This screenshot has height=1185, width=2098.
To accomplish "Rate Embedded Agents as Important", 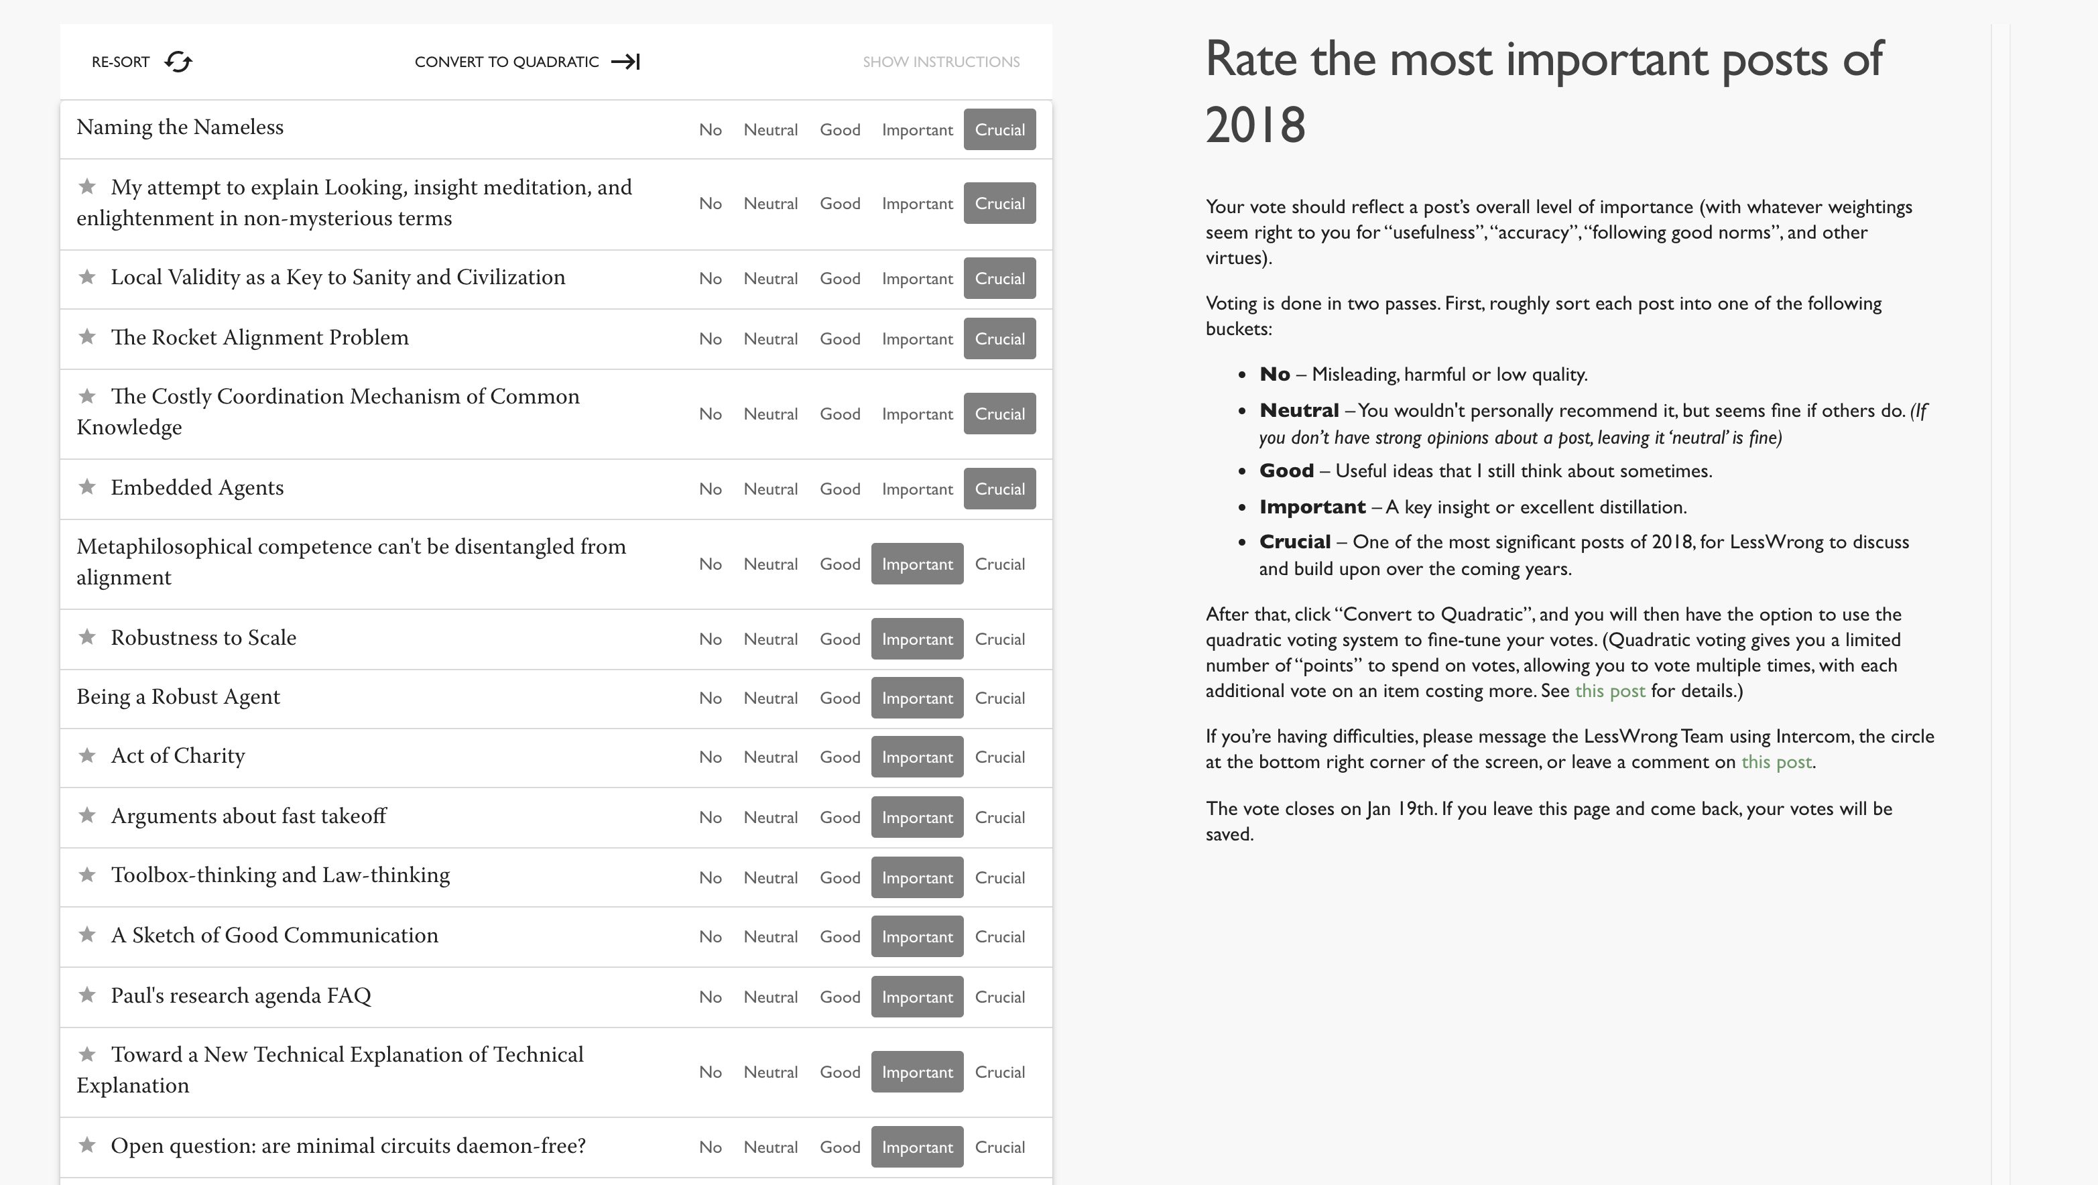I will 917,489.
